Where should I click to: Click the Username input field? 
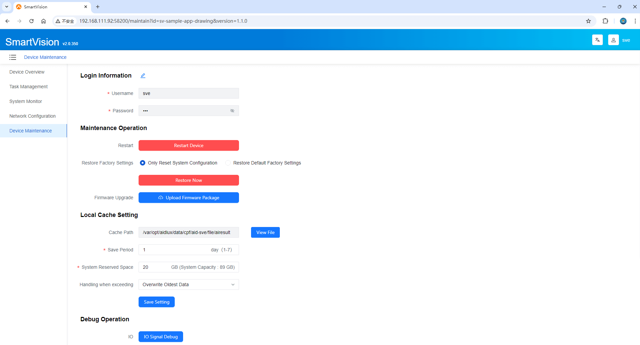tap(189, 93)
